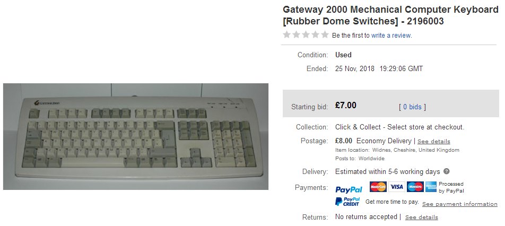Image resolution: width=505 pixels, height=226 pixels.
Task: Click the PayPal Credit logo
Action: [347, 202]
